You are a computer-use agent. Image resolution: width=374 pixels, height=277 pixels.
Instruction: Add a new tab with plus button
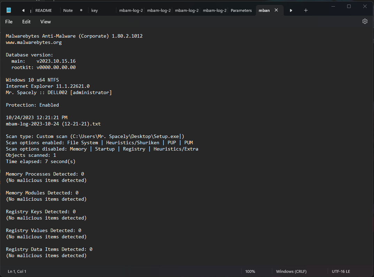[x=306, y=10]
